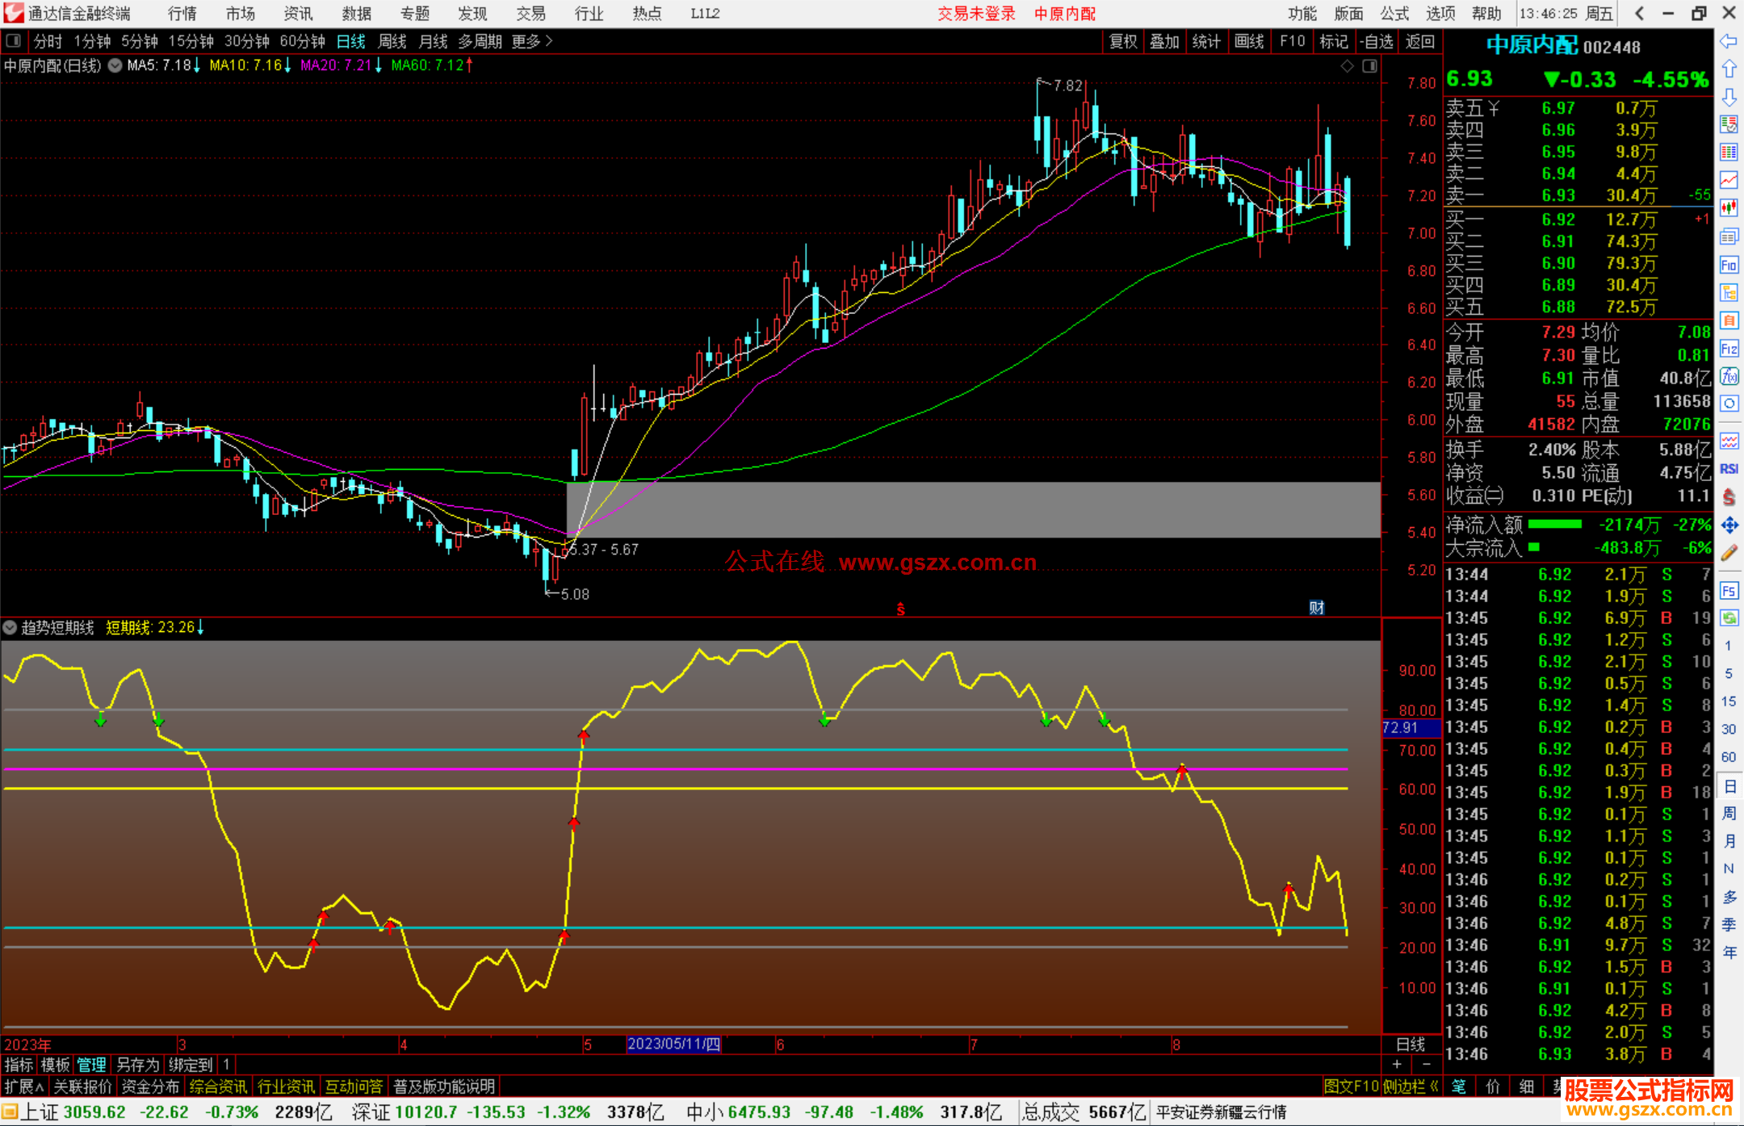This screenshot has width=1744, height=1126.
Task: Expand the 更多 period options chevron
Action: coord(549,41)
